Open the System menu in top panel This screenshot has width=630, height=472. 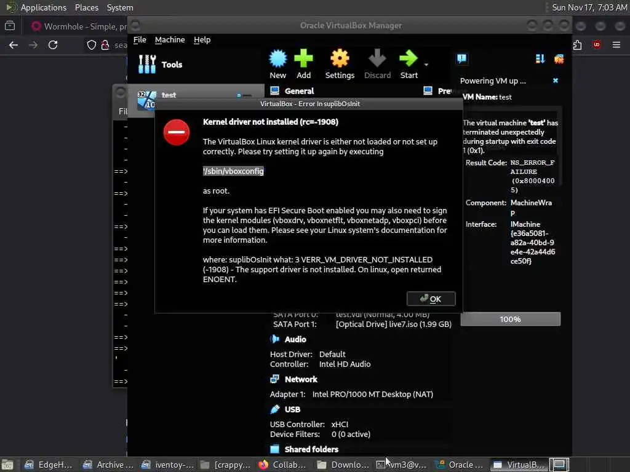click(x=120, y=7)
